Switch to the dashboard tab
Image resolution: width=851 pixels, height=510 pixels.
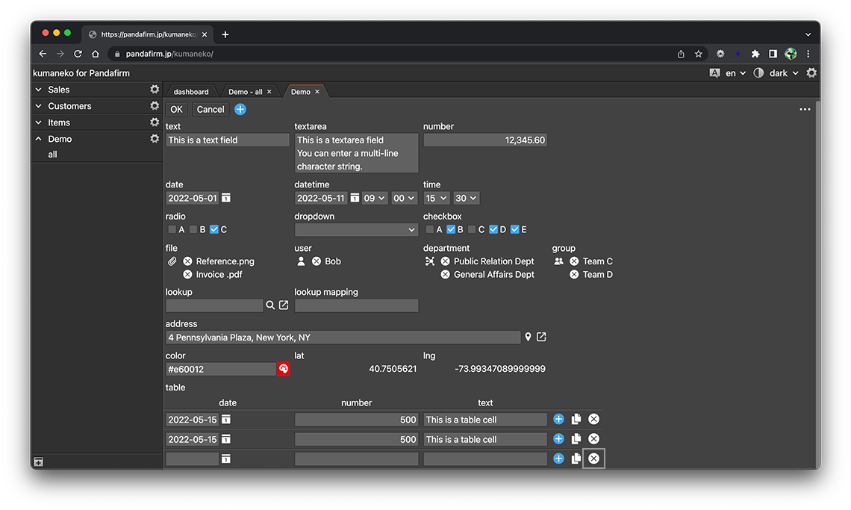[191, 92]
